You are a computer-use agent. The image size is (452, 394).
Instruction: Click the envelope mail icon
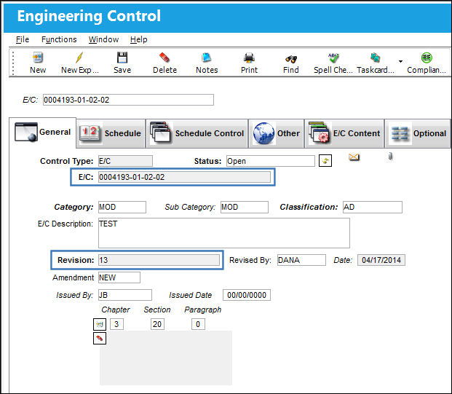[354, 157]
